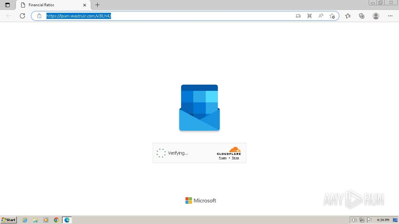This screenshot has height=224, width=399.
Task: Open Action Center flag icon
Action: [369, 220]
